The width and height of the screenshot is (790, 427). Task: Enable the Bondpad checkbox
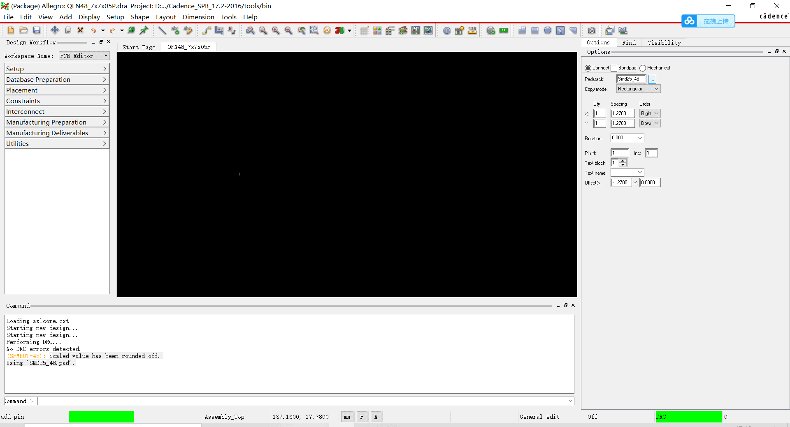[614, 68]
